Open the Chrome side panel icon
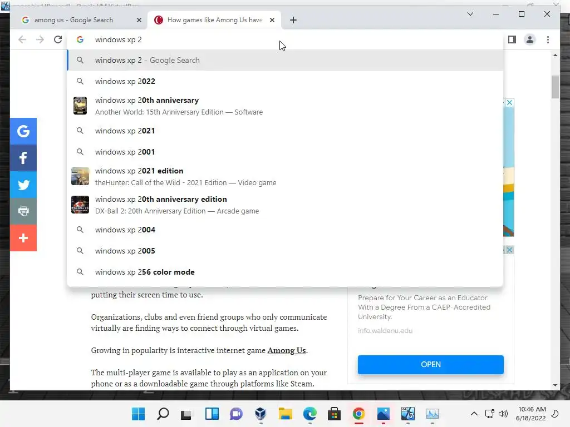This screenshot has width=570, height=427. click(x=512, y=39)
